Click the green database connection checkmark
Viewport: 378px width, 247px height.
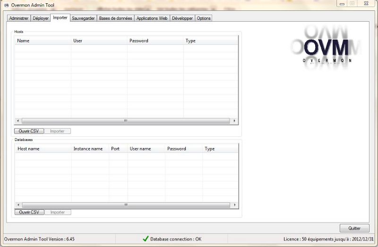pos(146,239)
